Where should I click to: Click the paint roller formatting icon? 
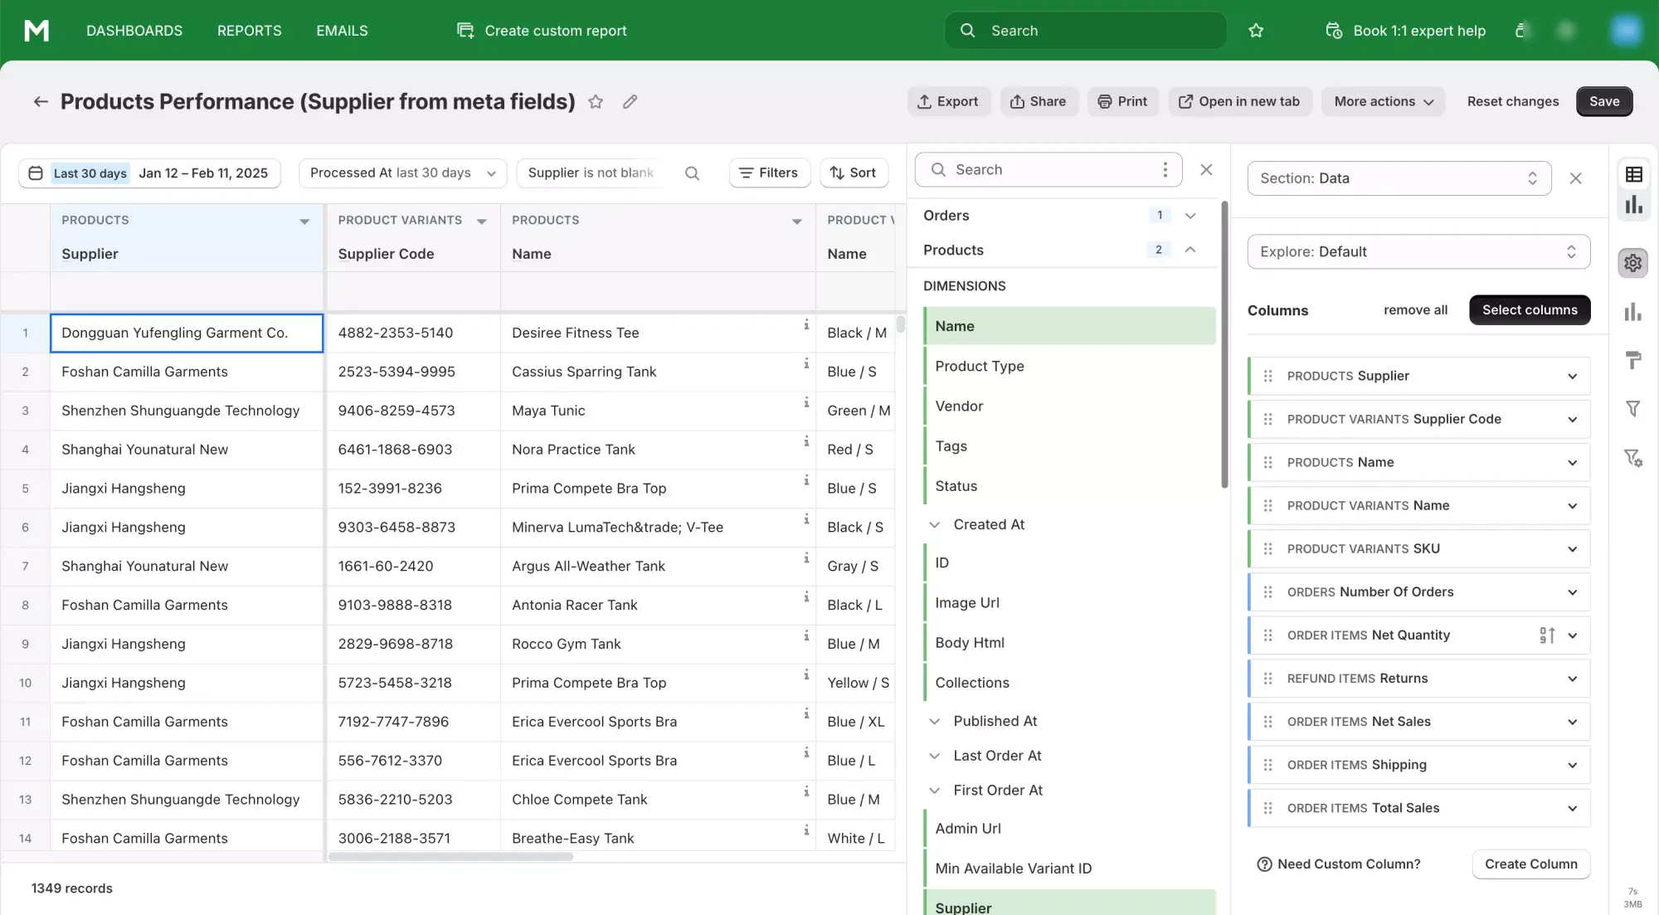pyautogui.click(x=1632, y=360)
